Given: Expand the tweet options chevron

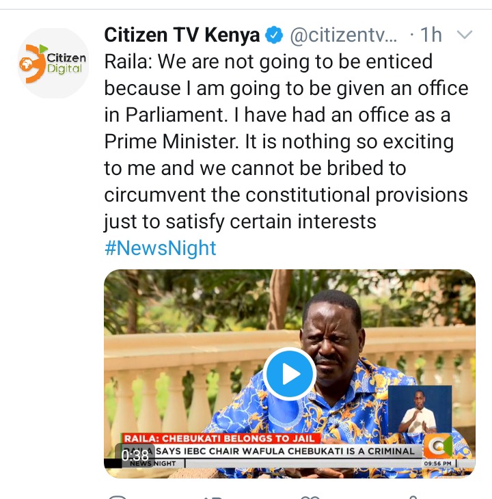Looking at the screenshot, I should tap(465, 34).
